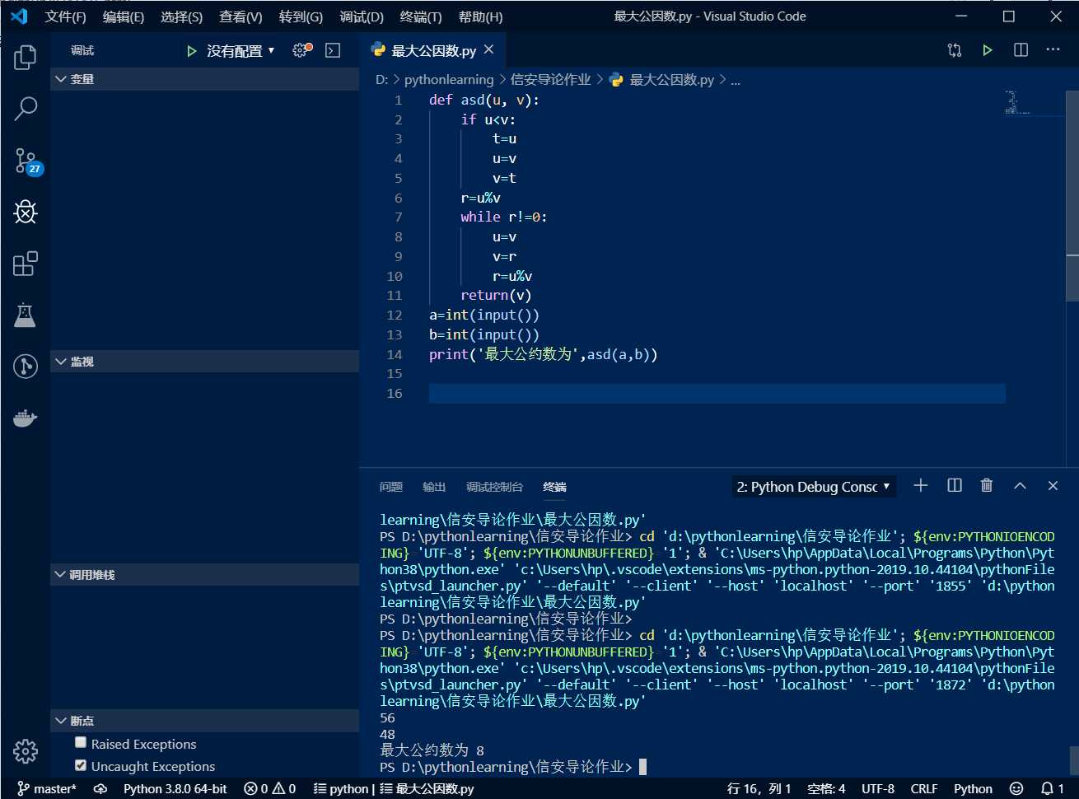Select Python 3.8.0 64-bit interpreter
1079x799 pixels.
point(175,788)
